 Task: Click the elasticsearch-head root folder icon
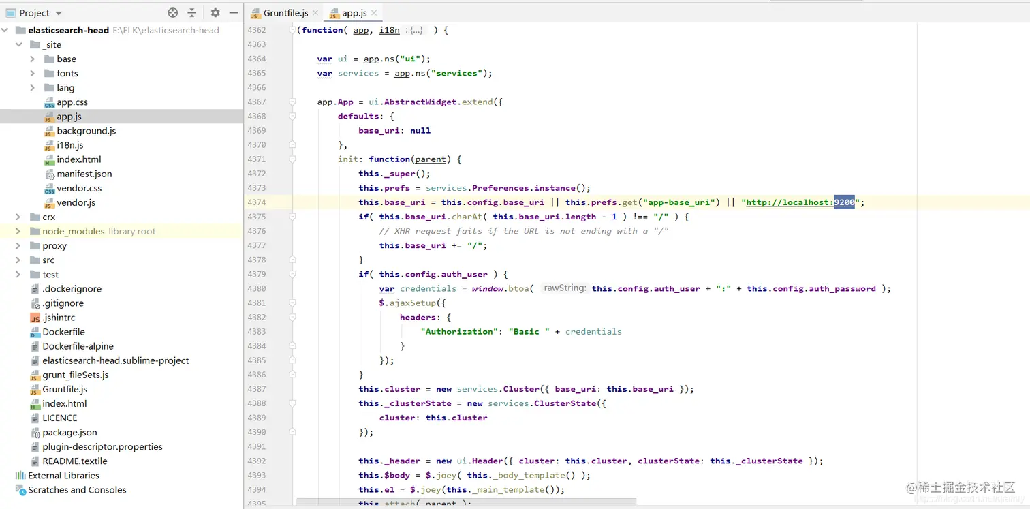20,30
